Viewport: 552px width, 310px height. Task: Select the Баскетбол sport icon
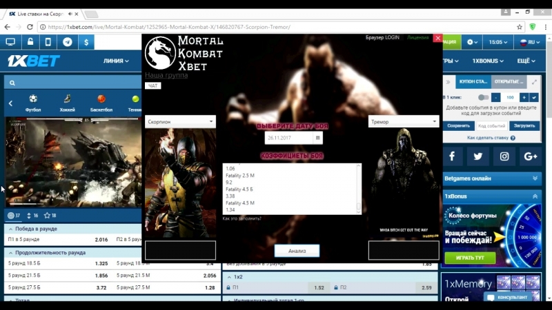[x=101, y=103]
